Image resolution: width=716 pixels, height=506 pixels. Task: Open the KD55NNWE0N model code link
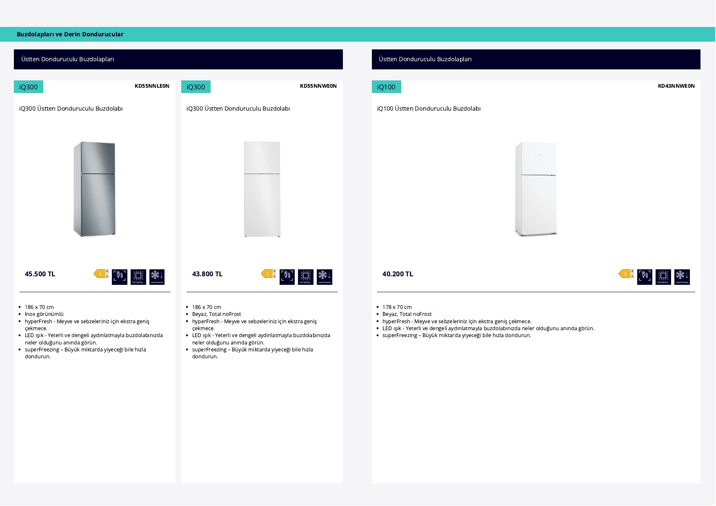pyautogui.click(x=318, y=86)
